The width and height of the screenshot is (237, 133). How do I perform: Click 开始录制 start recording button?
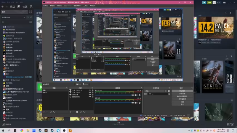click(182, 94)
